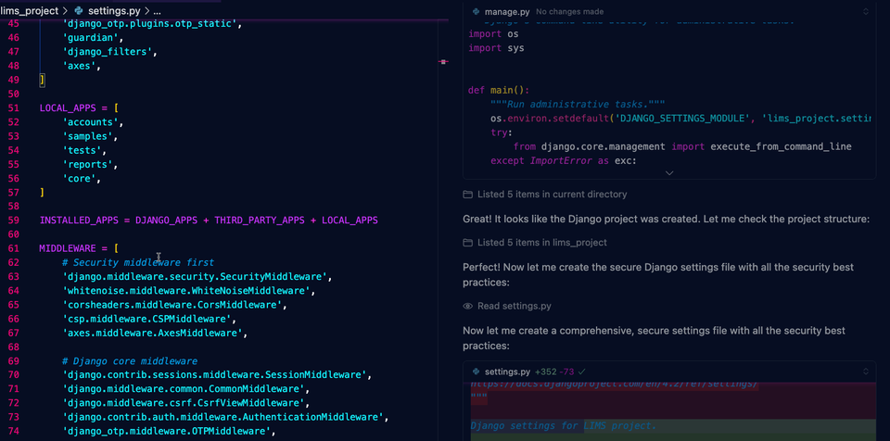Click comment '# Security middleware first'
The image size is (890, 441).
[x=138, y=262]
